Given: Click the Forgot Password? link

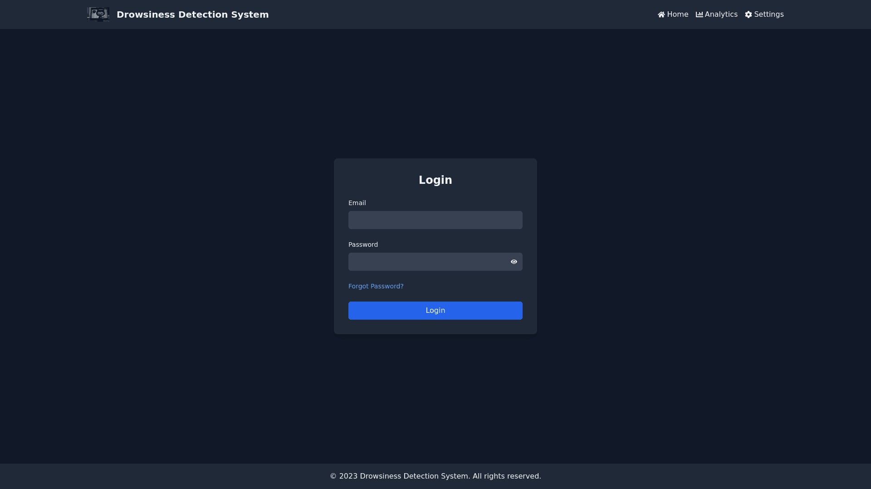Looking at the screenshot, I should point(376,286).
